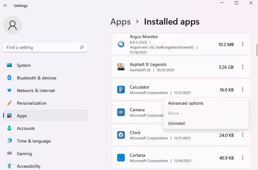Click the search magnifier icon

82,47
